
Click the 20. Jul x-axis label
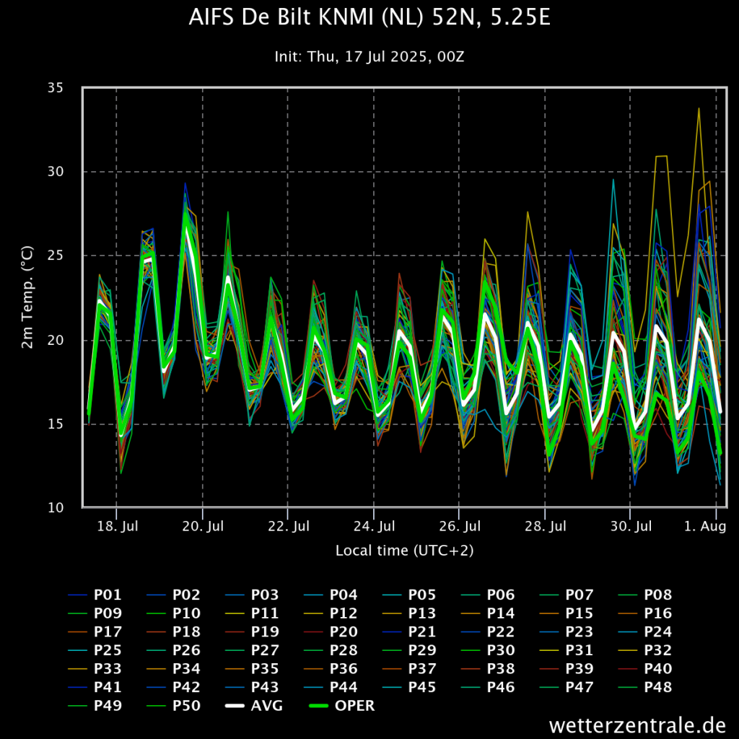point(203,526)
